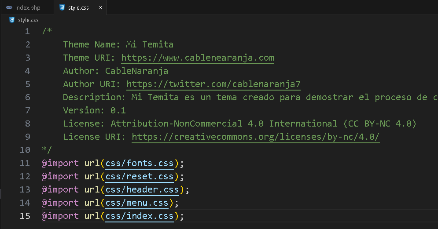Click the style.css breadcrumb label
Screen dimensions: 438x229
click(x=28, y=20)
